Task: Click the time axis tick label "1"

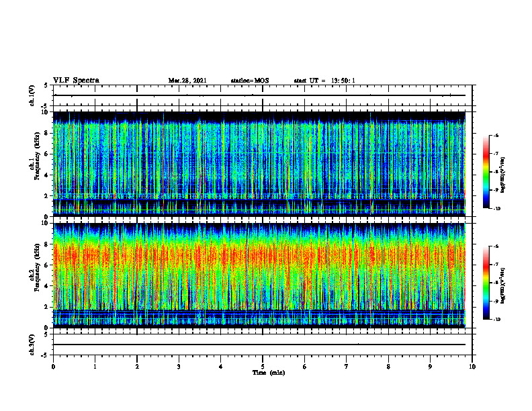Action: 95,367
